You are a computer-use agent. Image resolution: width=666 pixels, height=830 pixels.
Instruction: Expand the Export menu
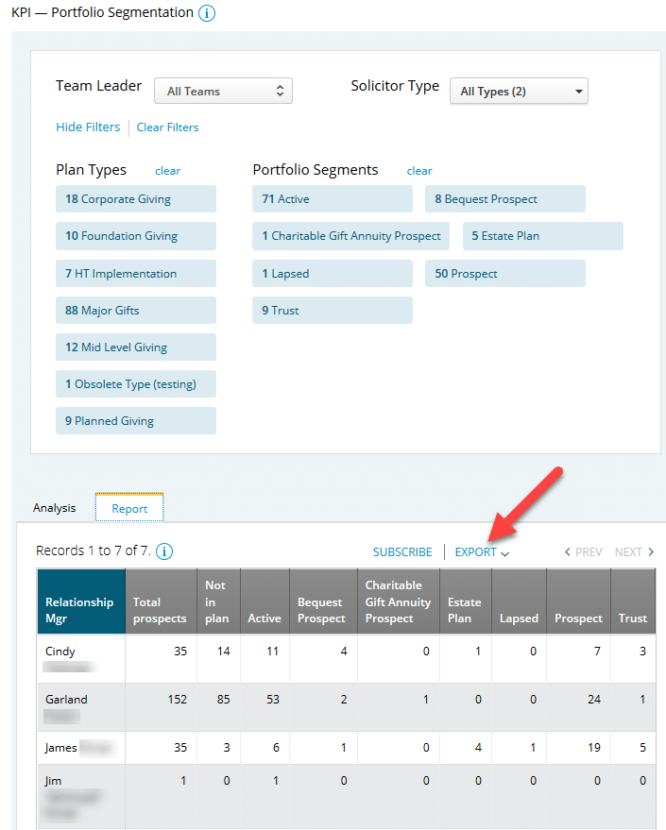481,552
